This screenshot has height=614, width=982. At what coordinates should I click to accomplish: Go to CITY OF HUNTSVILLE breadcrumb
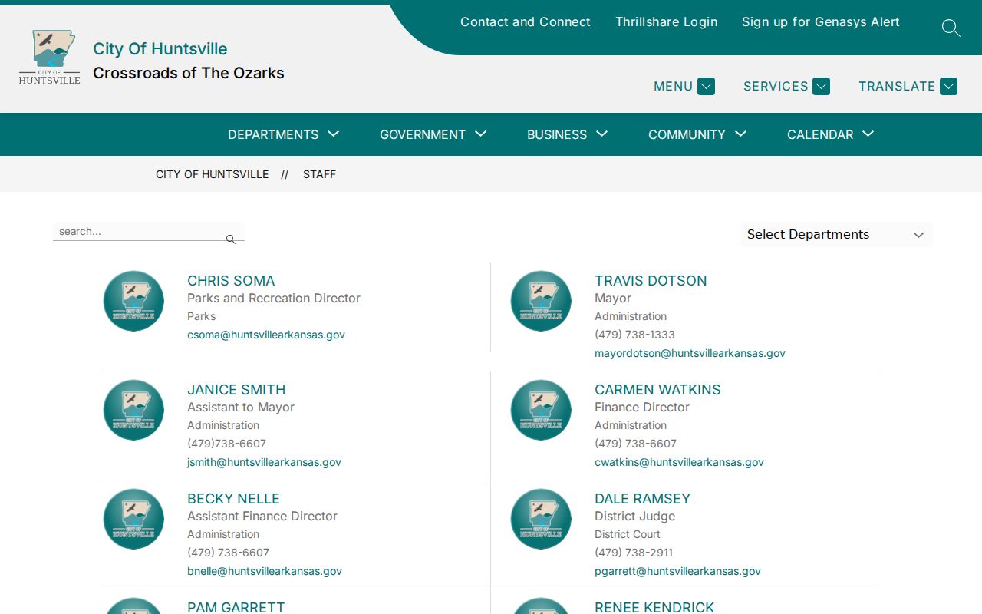(x=213, y=174)
